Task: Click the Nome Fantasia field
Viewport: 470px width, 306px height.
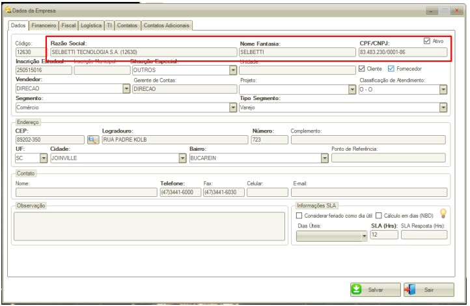Action: click(x=297, y=52)
